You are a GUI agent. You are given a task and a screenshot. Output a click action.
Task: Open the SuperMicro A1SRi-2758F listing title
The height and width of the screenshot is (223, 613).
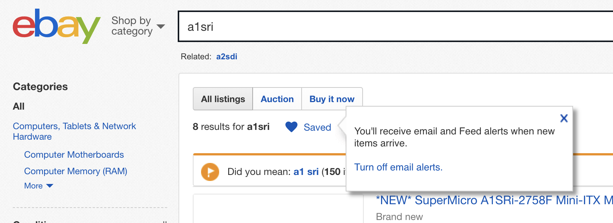pos(494,200)
